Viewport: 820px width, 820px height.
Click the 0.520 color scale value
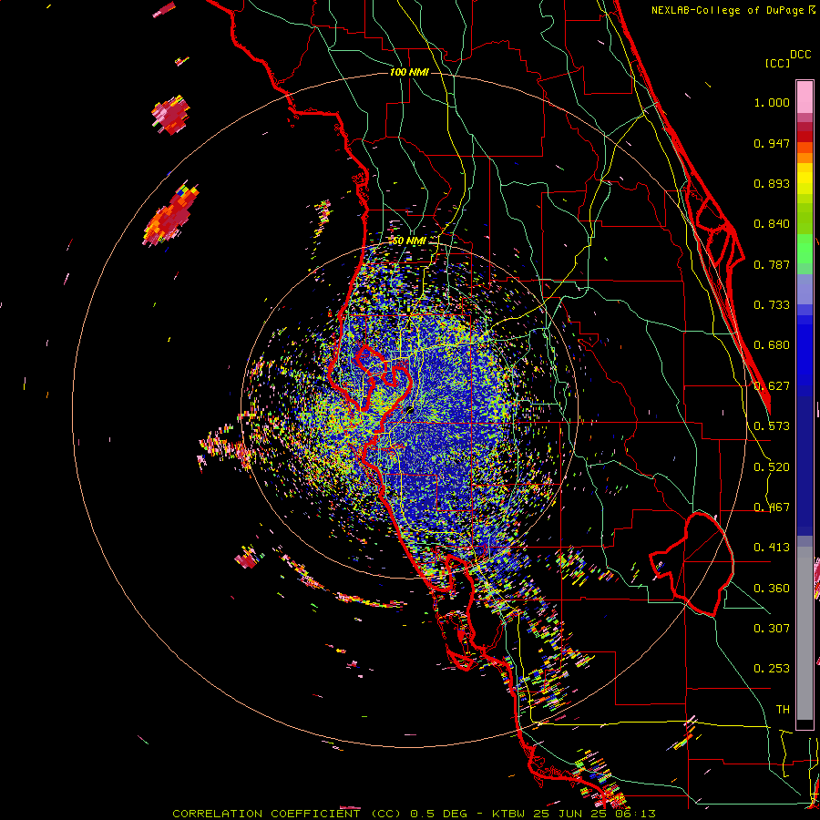pyautogui.click(x=772, y=467)
